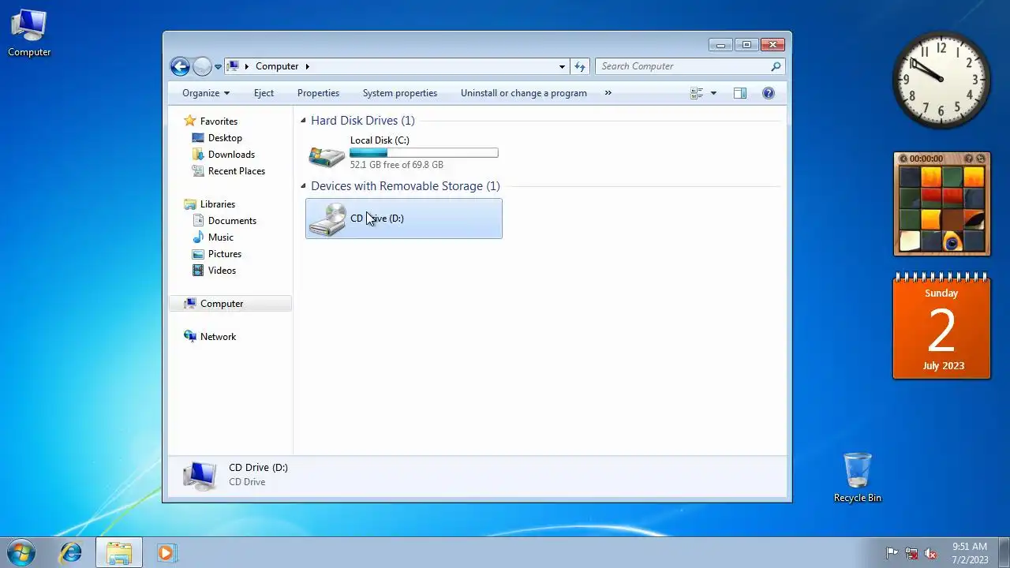Click the network status tray icon
This screenshot has width=1010, height=568.
[911, 553]
